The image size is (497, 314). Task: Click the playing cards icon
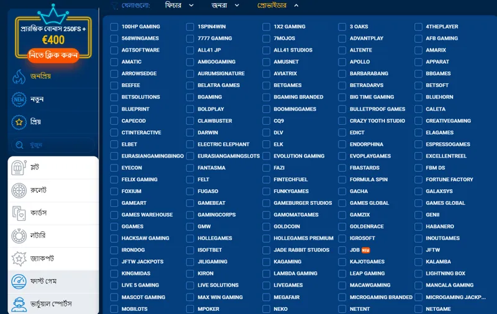point(19,213)
